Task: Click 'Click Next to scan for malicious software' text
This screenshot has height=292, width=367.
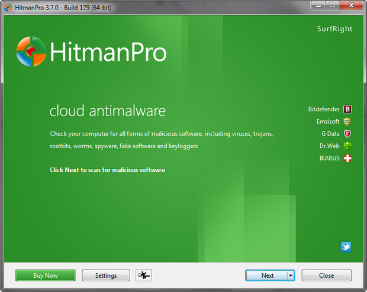Action: pyautogui.click(x=107, y=170)
